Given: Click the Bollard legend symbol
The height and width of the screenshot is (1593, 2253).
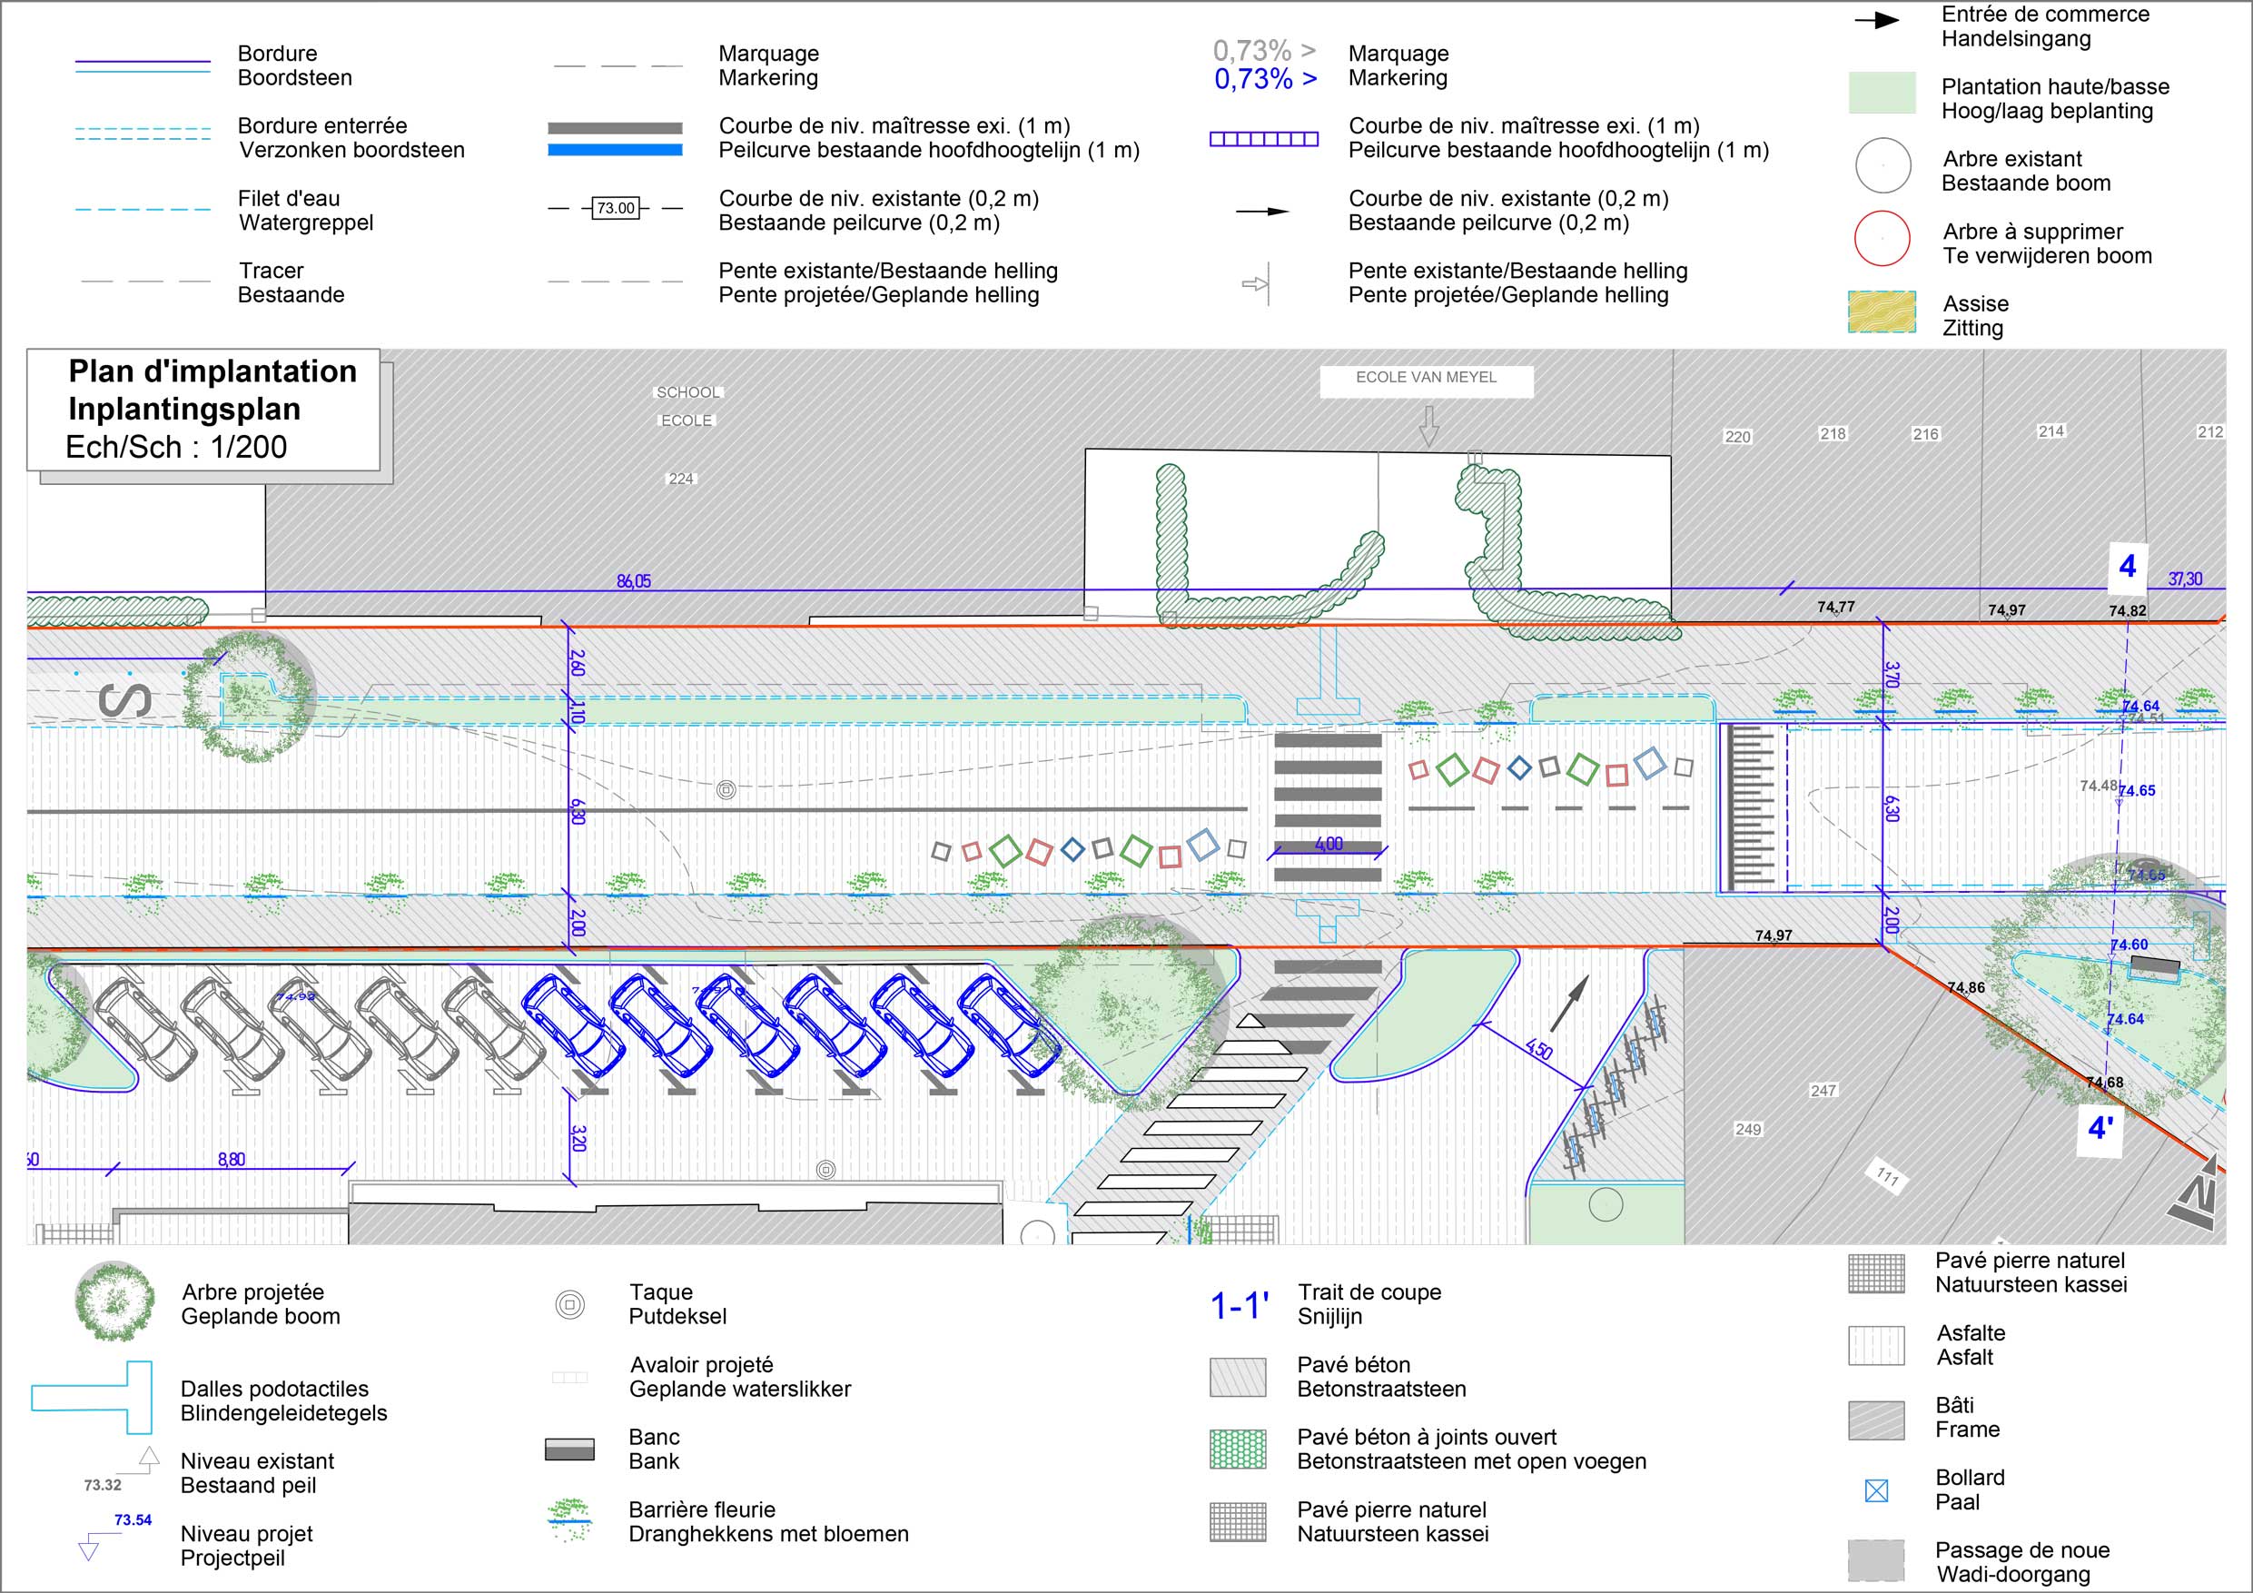Looking at the screenshot, I should coord(1875,1491).
